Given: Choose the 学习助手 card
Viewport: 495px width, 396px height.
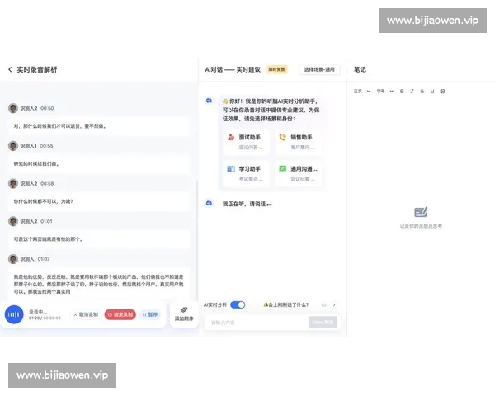Looking at the screenshot, I should click(x=246, y=173).
